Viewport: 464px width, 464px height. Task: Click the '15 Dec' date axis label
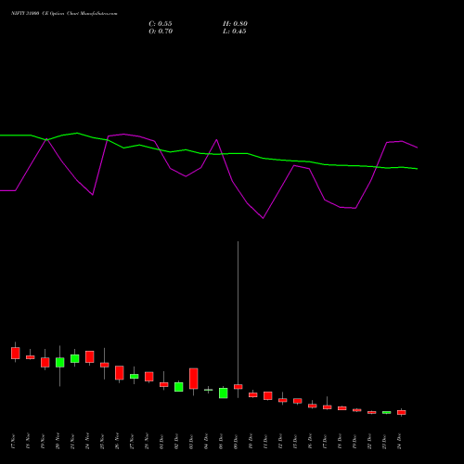point(295,442)
